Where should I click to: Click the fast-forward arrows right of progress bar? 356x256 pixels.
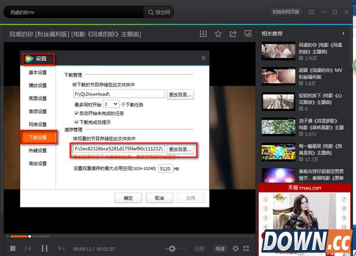tap(252, 236)
